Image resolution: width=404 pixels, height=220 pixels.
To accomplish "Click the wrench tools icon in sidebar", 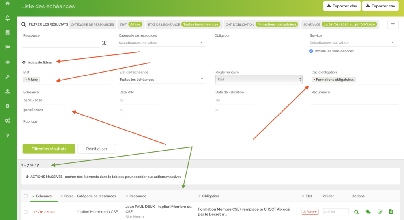I will coord(7,77).
